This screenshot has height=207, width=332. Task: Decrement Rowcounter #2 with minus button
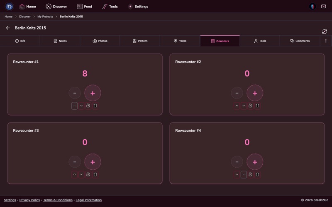tap(237, 93)
